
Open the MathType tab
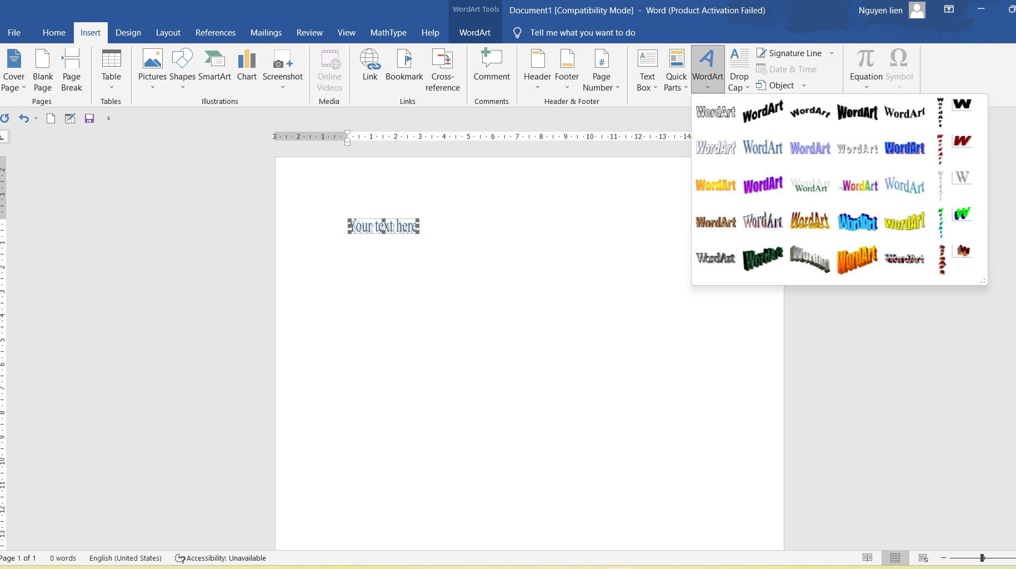click(x=388, y=33)
